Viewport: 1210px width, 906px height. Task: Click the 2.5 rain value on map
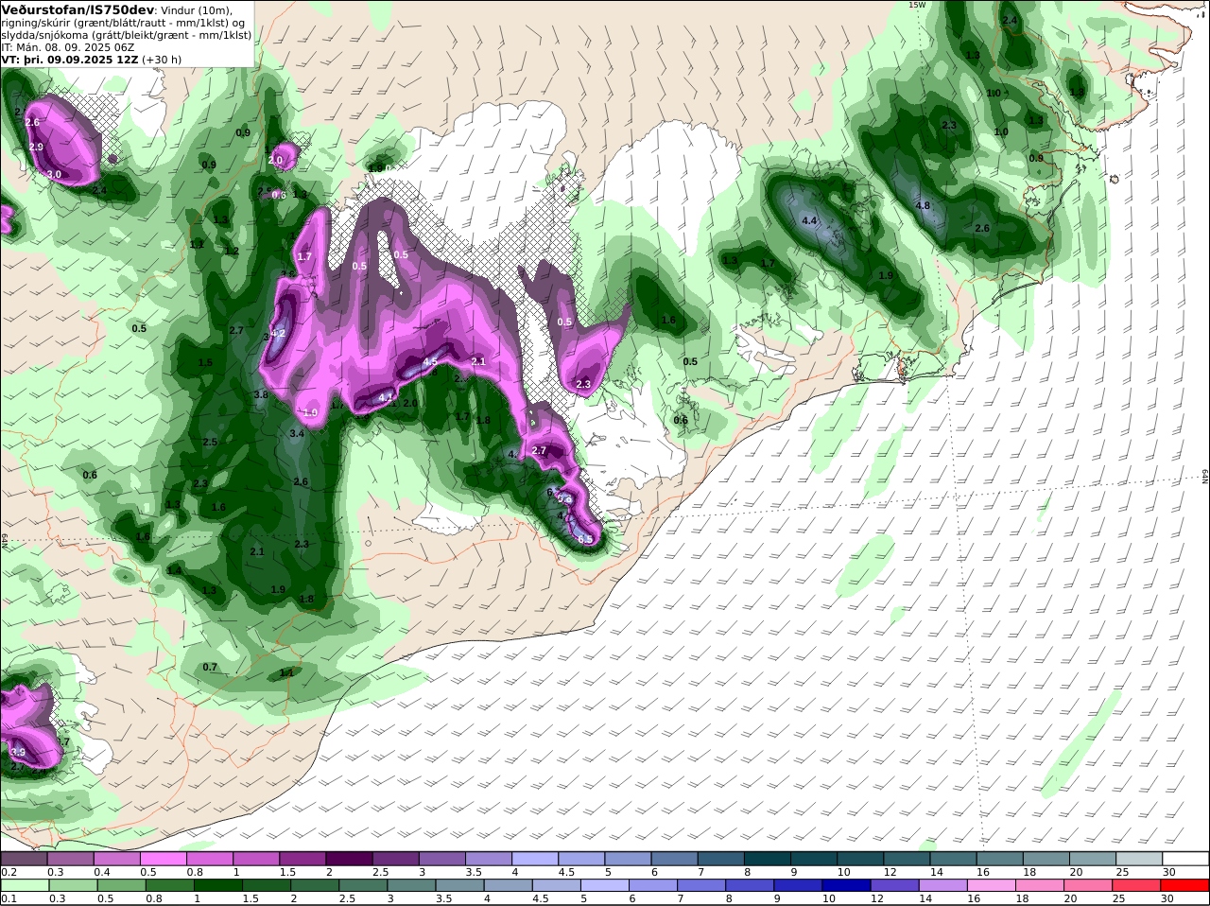[x=210, y=442]
